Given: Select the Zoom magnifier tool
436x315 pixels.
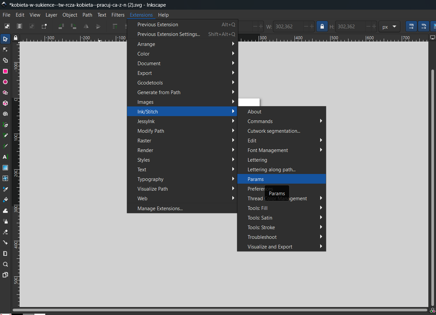Looking at the screenshot, I should click(5, 264).
